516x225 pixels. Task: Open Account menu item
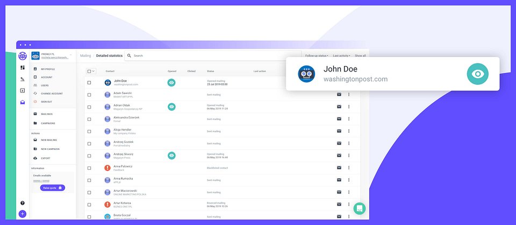pyautogui.click(x=46, y=77)
